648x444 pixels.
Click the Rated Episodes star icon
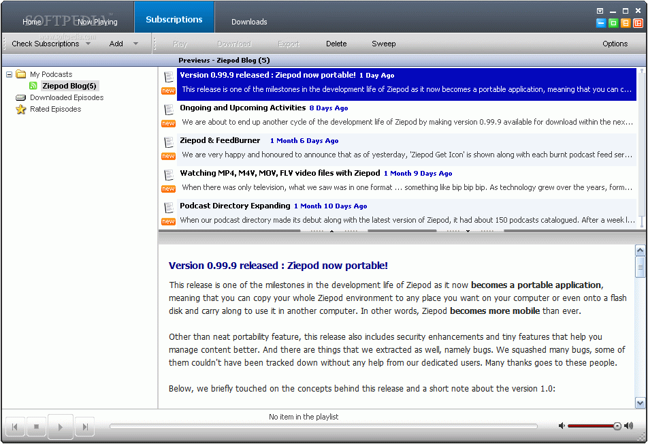[20, 110]
